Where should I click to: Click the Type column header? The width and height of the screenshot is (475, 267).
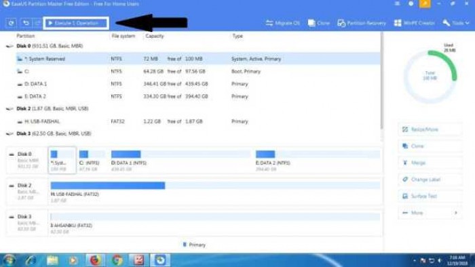237,36
